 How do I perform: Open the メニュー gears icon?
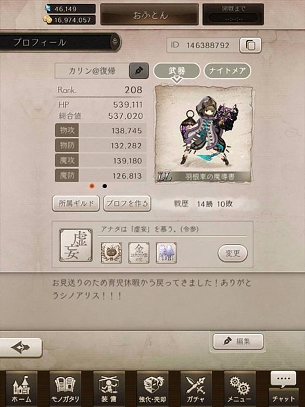coord(239,389)
